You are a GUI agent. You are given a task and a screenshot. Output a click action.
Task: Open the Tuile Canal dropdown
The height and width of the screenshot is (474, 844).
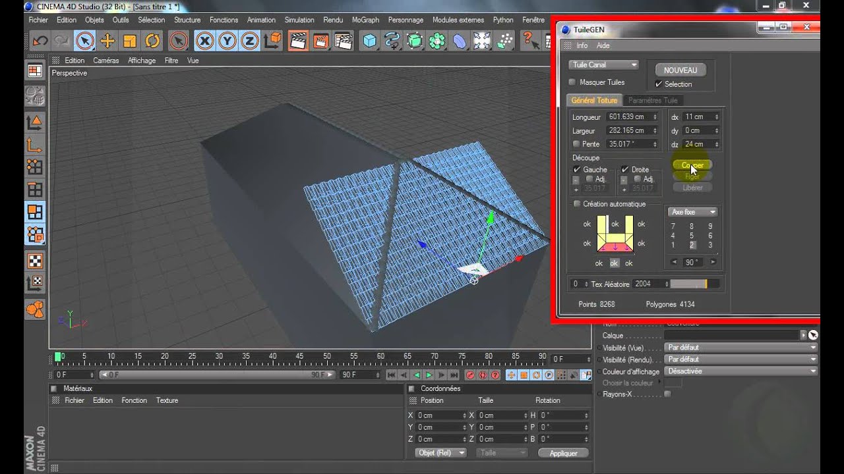pos(604,65)
